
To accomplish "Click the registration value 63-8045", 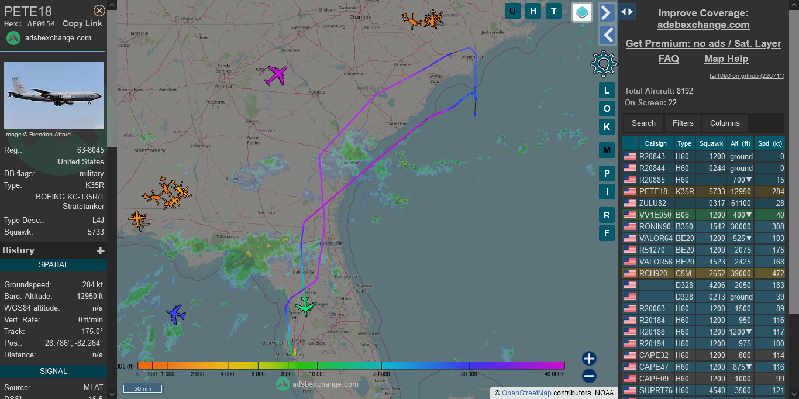I will pyautogui.click(x=91, y=150).
